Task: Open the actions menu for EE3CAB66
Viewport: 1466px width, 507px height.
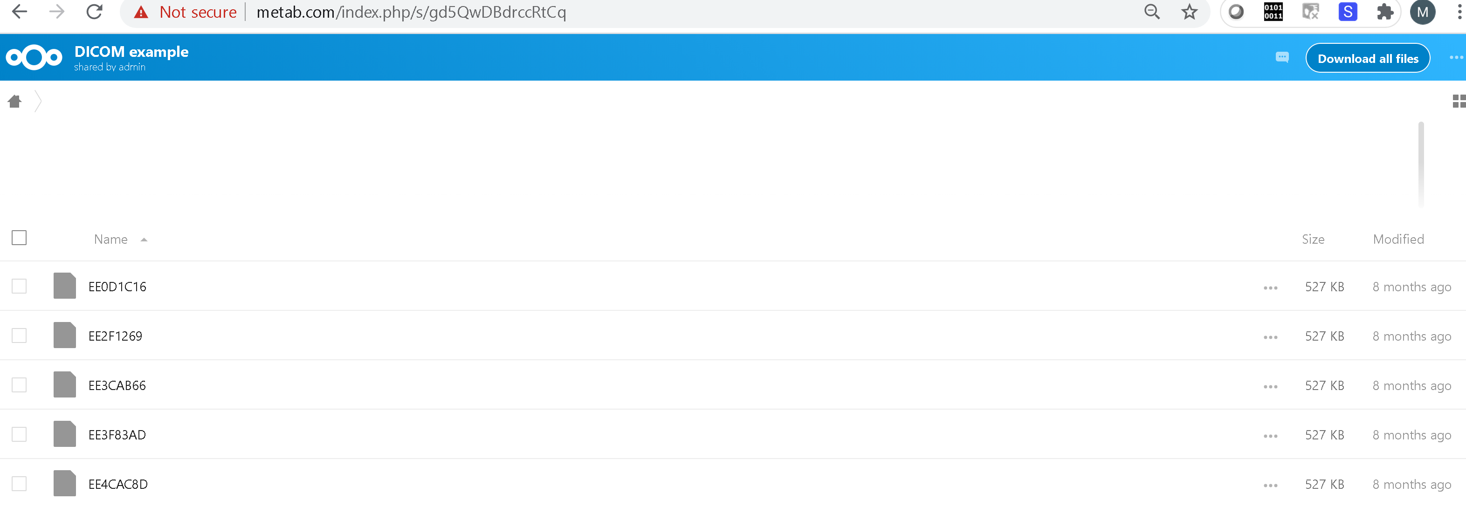Action: click(x=1270, y=385)
